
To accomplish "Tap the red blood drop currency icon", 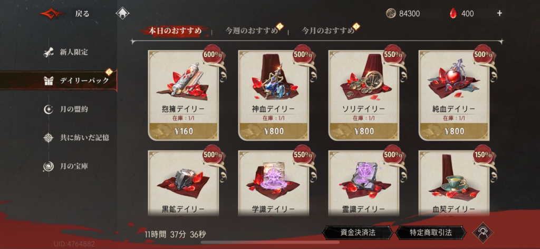I will (453, 13).
